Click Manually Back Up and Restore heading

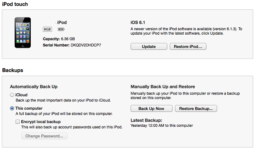click(163, 86)
